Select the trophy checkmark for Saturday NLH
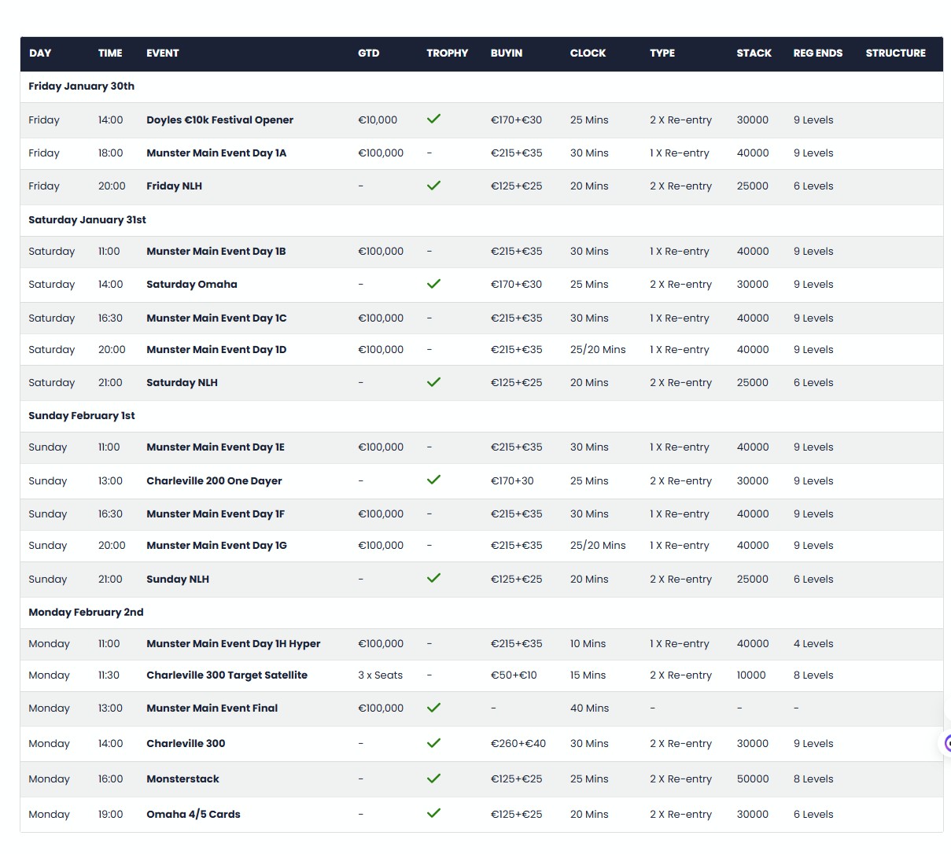Screen dimensions: 951x854 click(433, 382)
